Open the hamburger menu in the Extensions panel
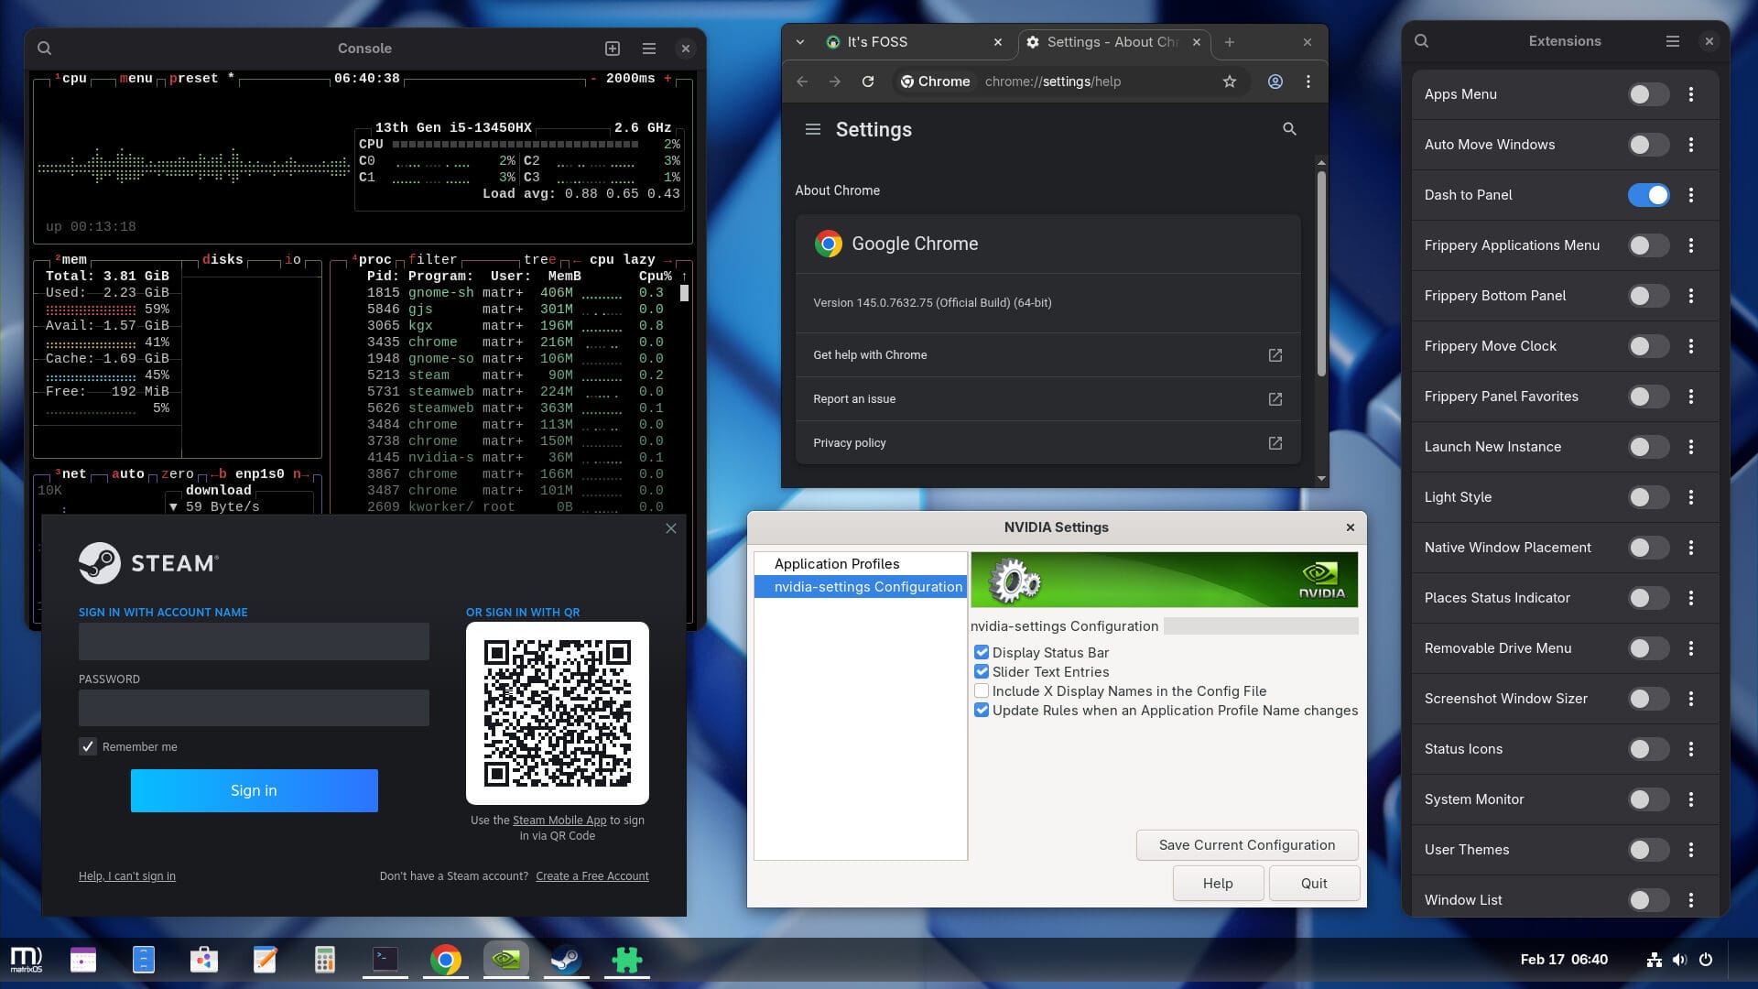This screenshot has width=1758, height=989. tap(1671, 41)
